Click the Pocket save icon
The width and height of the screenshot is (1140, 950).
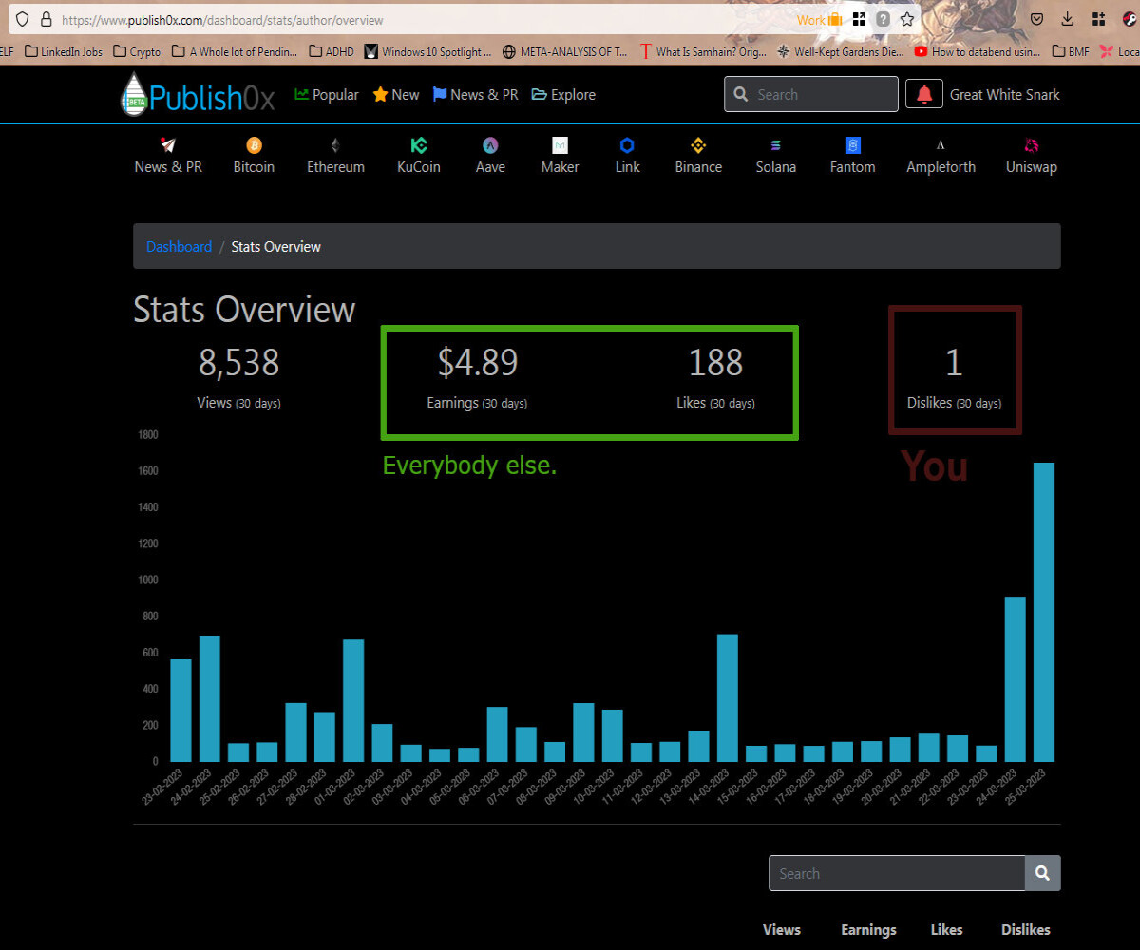click(1038, 19)
